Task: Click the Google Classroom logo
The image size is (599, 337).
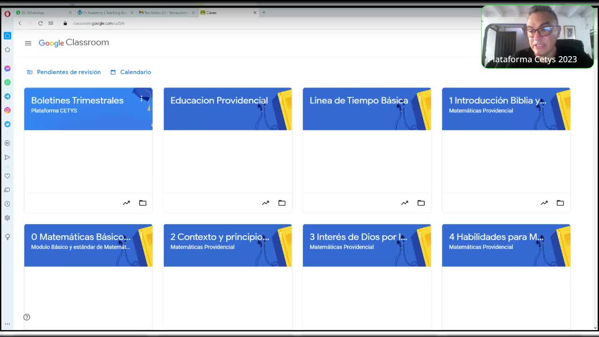Action: 73,43
